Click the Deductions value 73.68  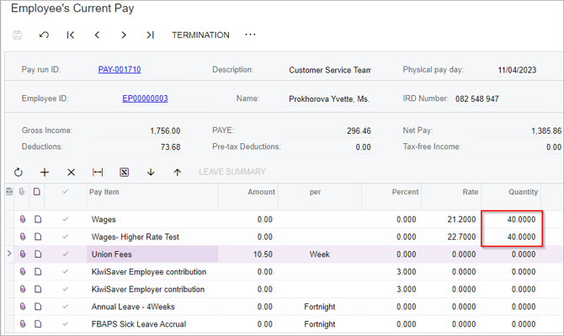[171, 147]
